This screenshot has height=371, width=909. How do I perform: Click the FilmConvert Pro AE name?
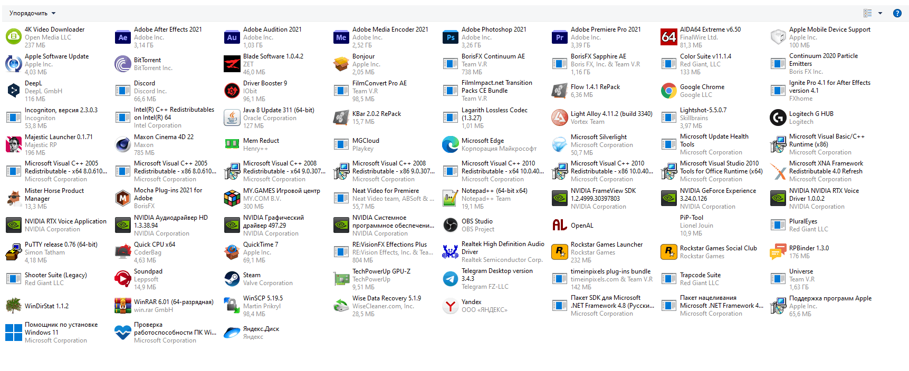click(379, 83)
